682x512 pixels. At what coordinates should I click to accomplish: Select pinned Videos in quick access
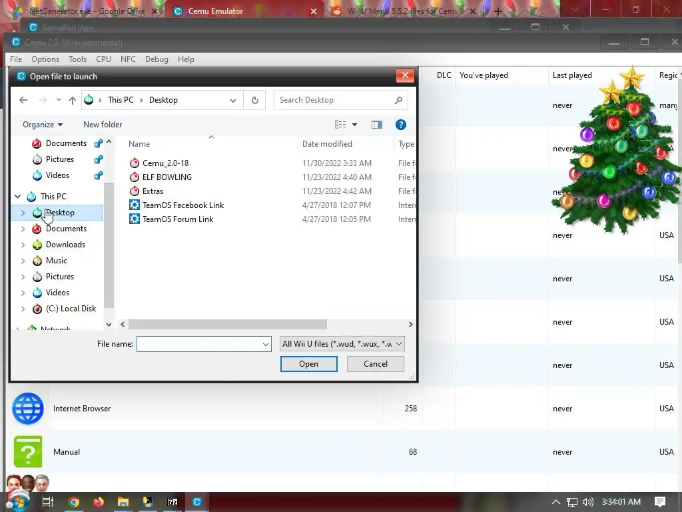pos(57,175)
